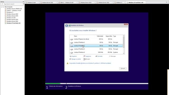Click the Taille totale column header
The height and width of the screenshot is (95, 169).
(100, 36)
